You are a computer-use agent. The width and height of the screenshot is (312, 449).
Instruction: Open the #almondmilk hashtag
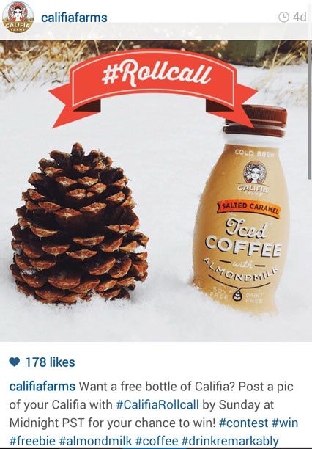click(x=95, y=441)
